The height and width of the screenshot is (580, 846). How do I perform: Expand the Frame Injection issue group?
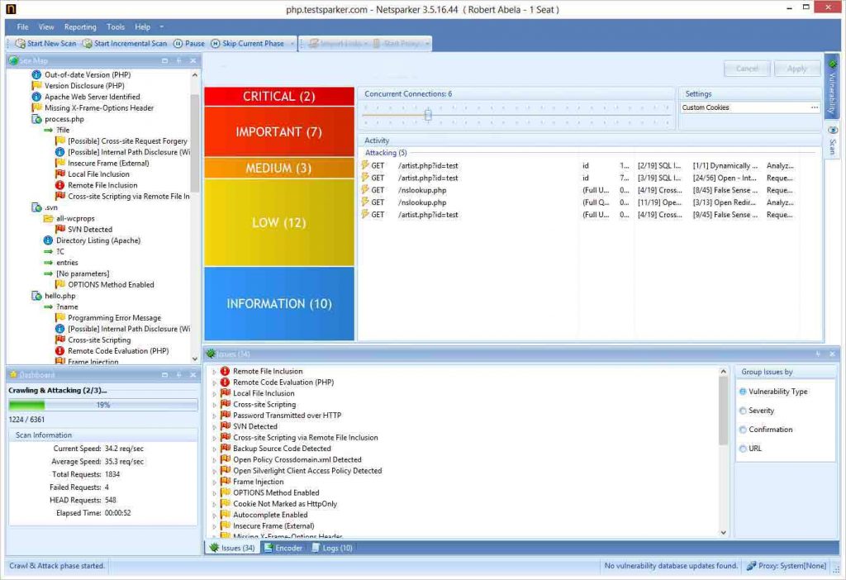[x=214, y=482]
